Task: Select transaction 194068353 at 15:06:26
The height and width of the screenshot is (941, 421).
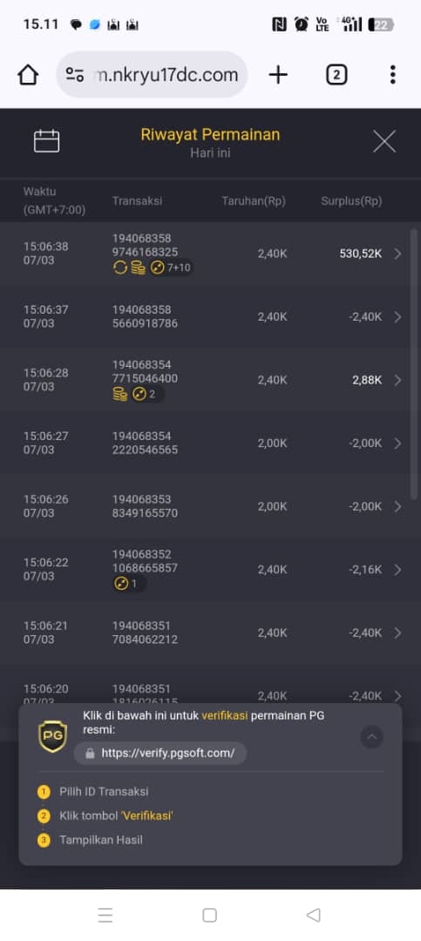Action: point(210,506)
